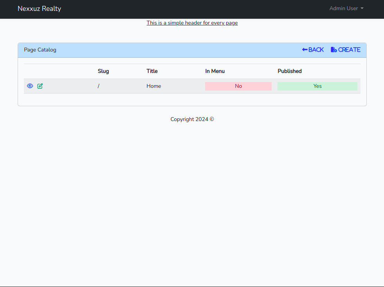Viewport: 384px width, 287px height.
Task: Select the Home title cell
Action: click(154, 86)
